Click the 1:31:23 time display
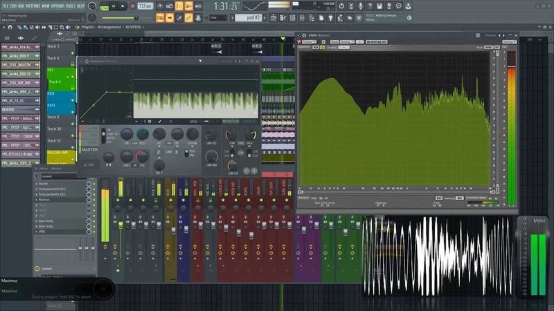 click(226, 6)
